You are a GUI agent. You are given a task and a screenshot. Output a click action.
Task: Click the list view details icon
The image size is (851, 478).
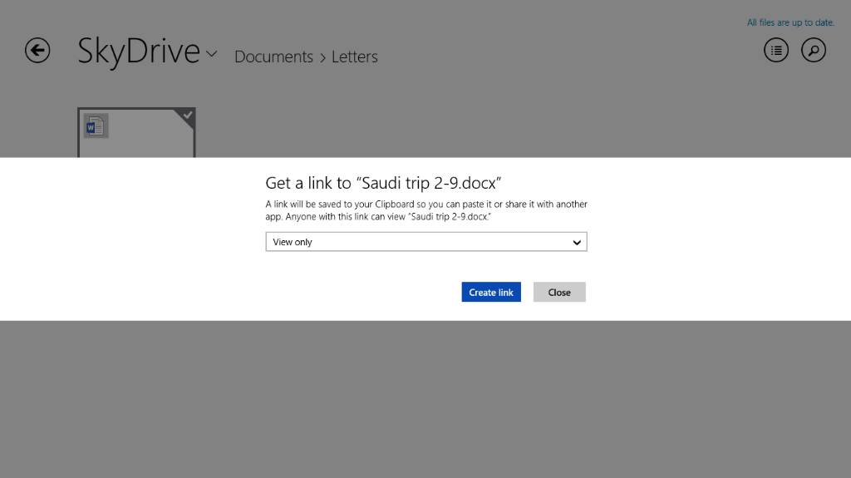[x=776, y=51]
